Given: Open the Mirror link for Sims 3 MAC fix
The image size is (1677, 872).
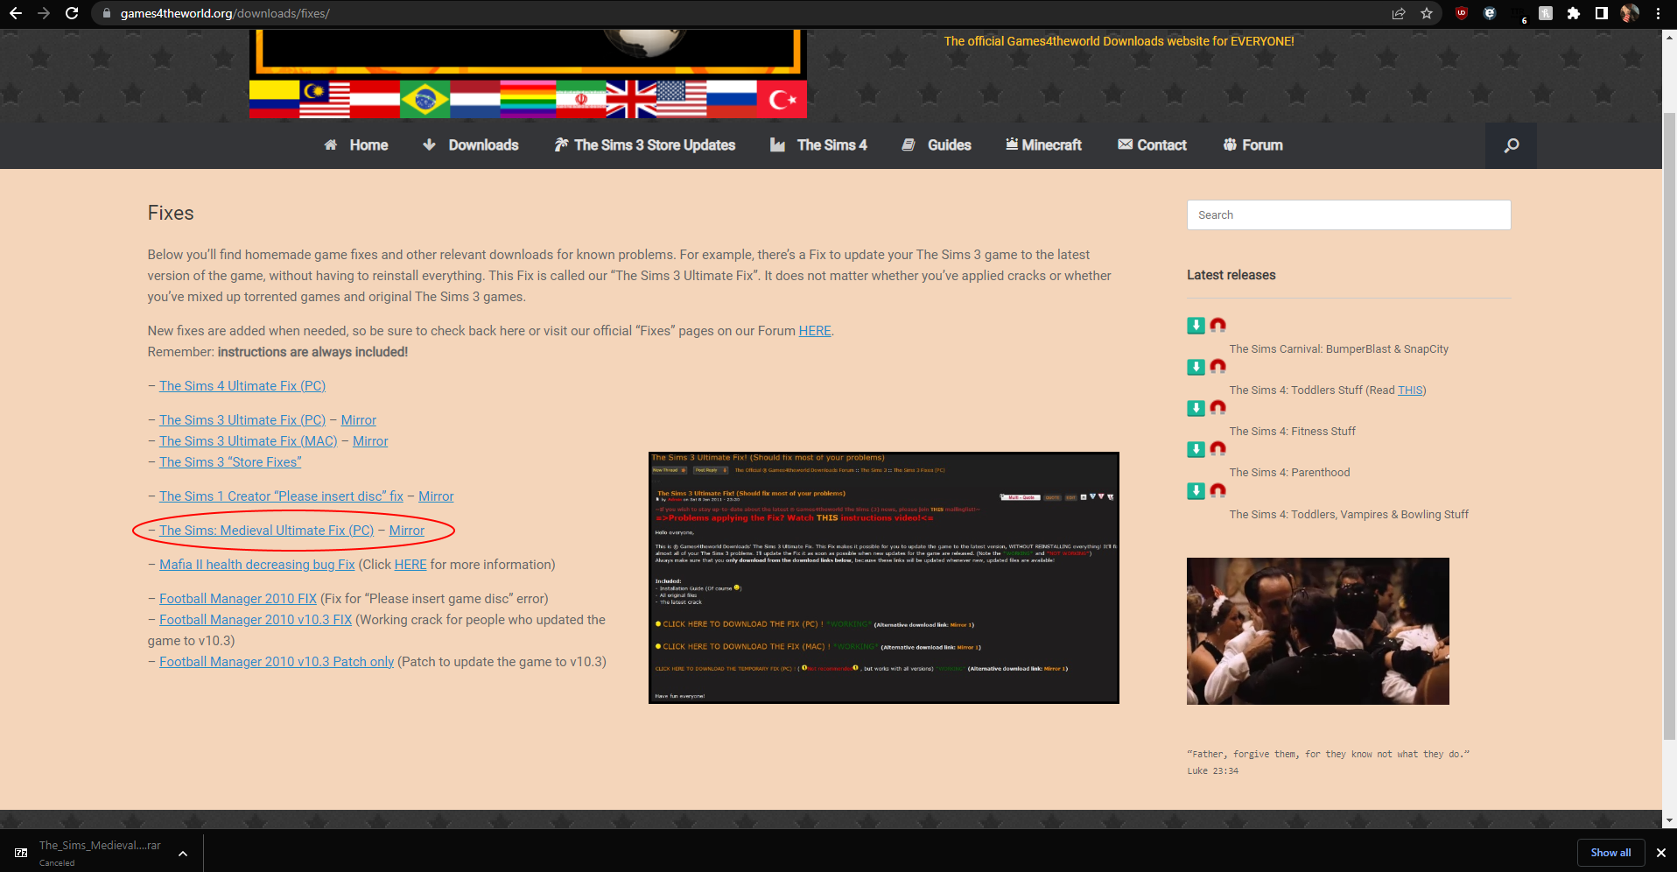Looking at the screenshot, I should pos(370,441).
